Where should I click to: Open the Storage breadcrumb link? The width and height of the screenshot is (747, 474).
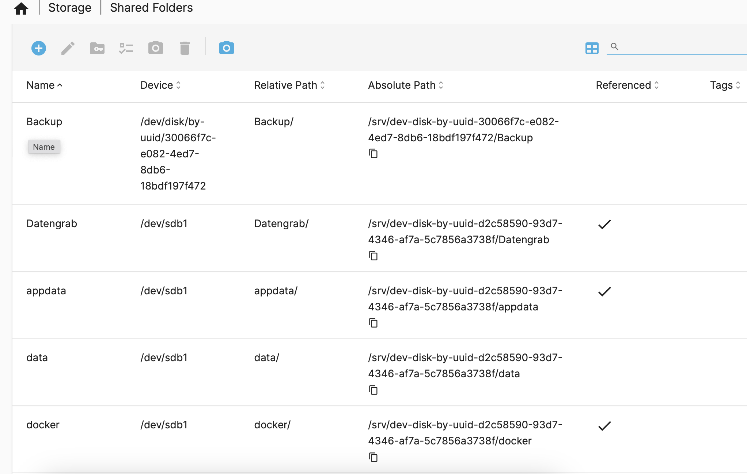pos(70,8)
